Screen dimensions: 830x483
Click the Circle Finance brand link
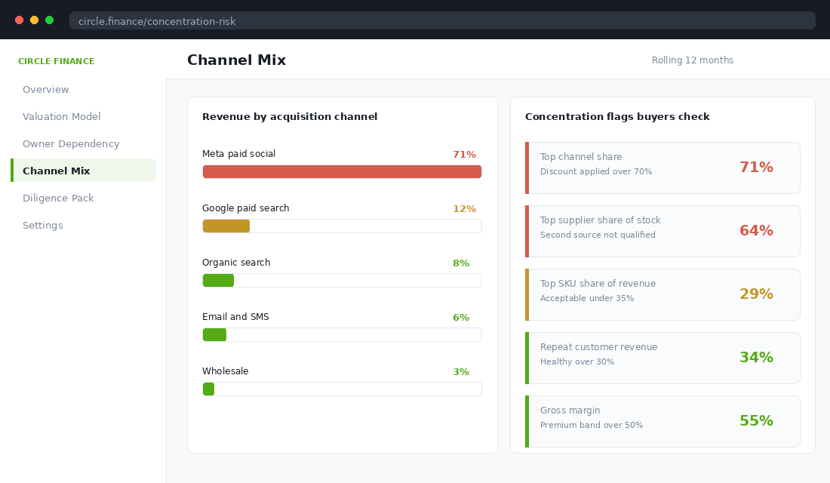click(56, 61)
